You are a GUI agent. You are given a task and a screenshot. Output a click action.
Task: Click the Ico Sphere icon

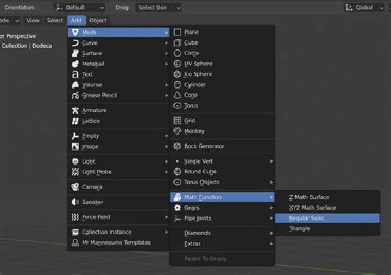pos(177,74)
